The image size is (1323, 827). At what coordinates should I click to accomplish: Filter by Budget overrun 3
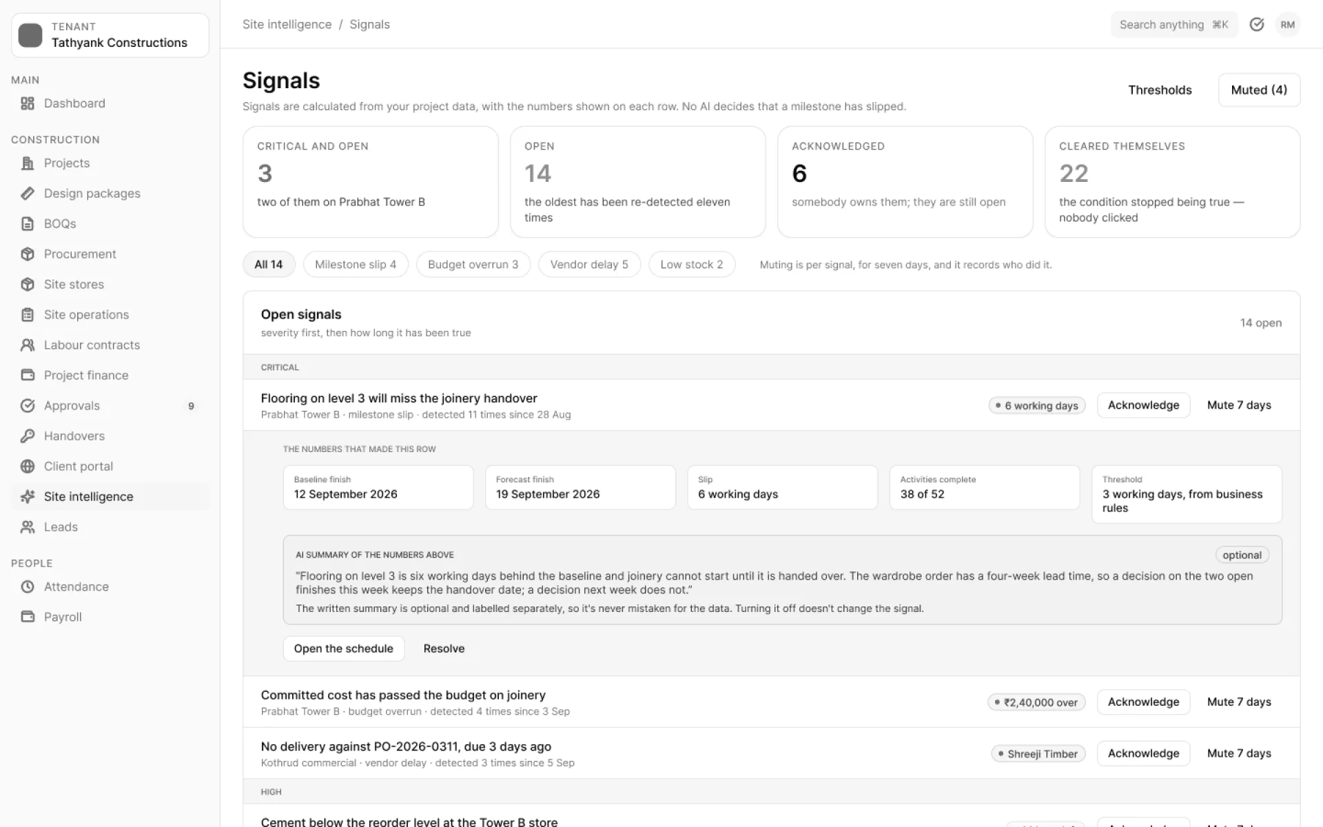coord(473,265)
